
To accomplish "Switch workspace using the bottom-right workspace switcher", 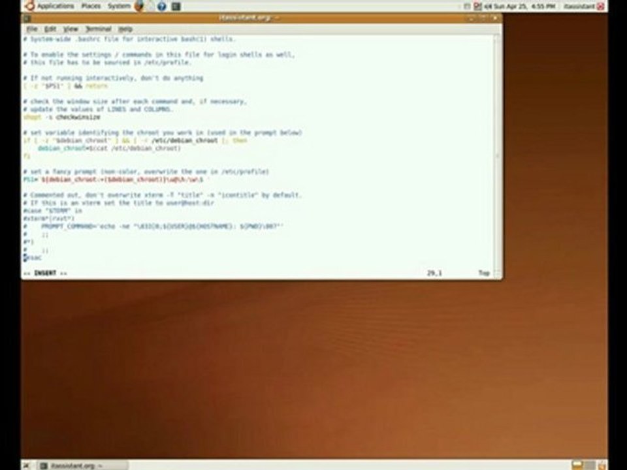I will [x=583, y=465].
